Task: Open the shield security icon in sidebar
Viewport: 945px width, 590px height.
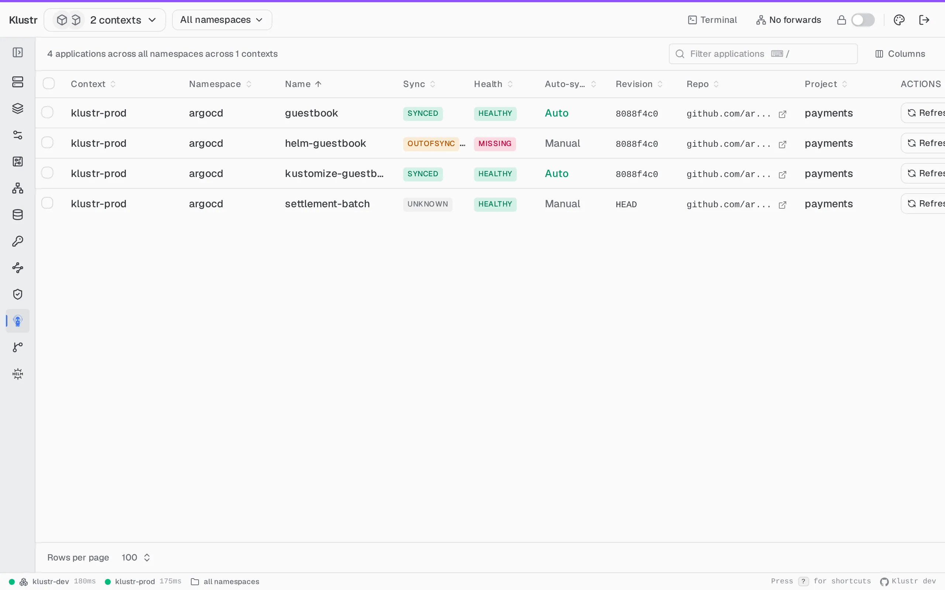Action: pos(18,294)
